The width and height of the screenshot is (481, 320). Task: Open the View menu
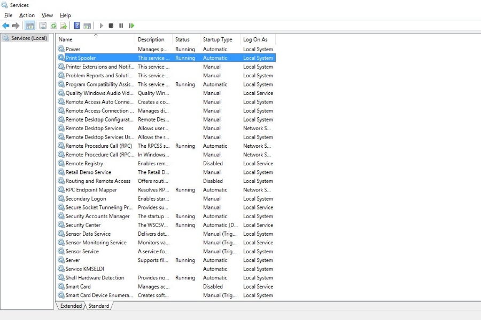point(47,15)
